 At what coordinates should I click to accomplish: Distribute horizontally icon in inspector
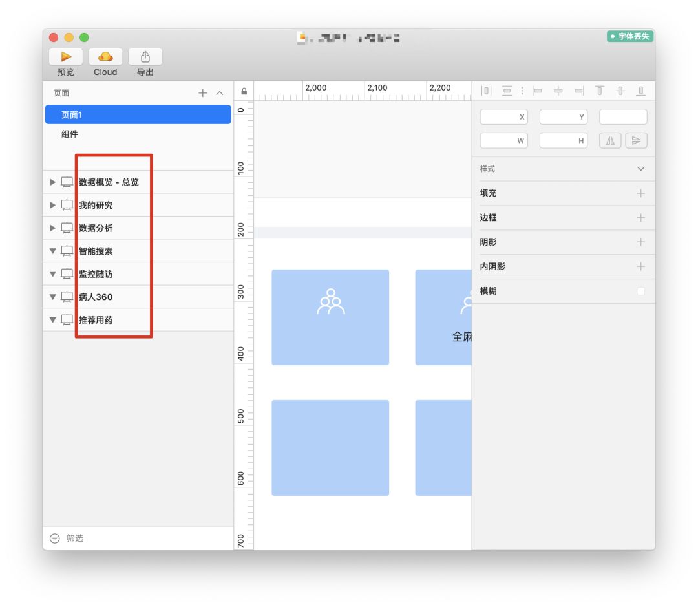(x=486, y=91)
